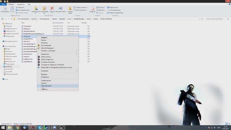The width and height of the screenshot is (231, 130).
Task: Open Google Chrome from the taskbar
Action: [17, 127]
